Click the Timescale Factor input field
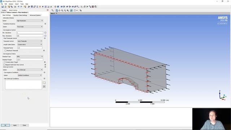The image size is (231, 130). (x=30, y=48)
